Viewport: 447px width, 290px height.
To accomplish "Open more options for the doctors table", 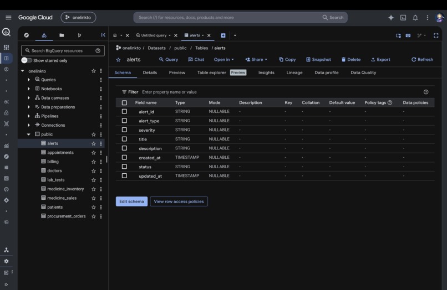I will 101,171.
